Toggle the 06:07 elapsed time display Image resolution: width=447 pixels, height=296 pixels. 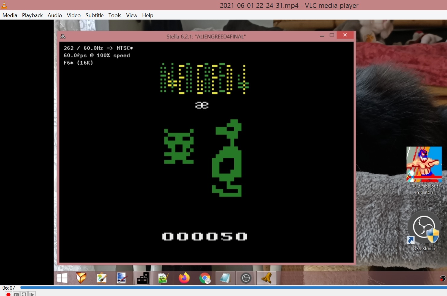(9, 288)
